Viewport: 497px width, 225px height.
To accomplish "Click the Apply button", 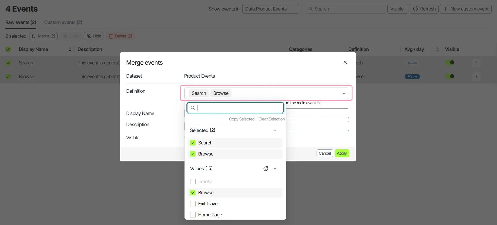I will 342,153.
